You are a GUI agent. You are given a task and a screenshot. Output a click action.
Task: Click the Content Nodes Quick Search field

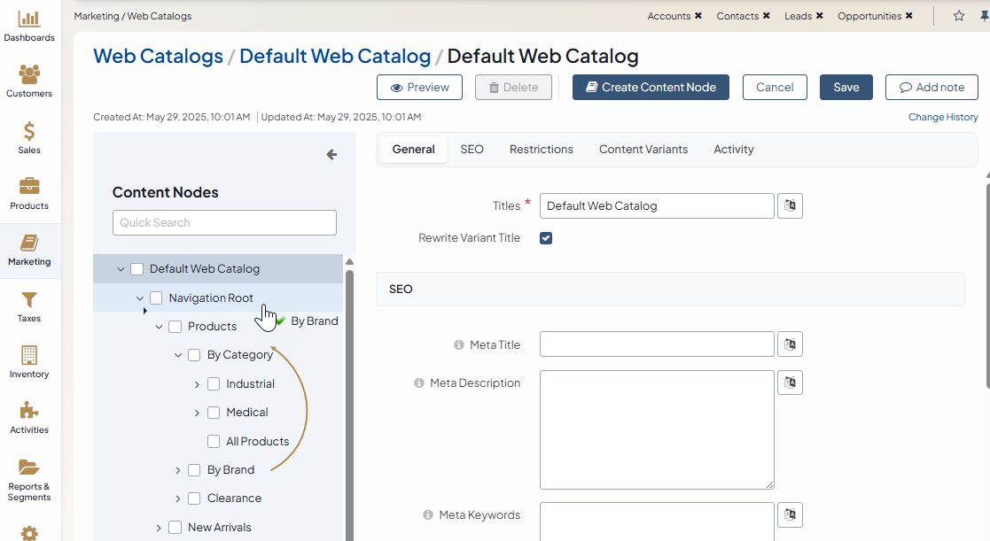click(224, 222)
